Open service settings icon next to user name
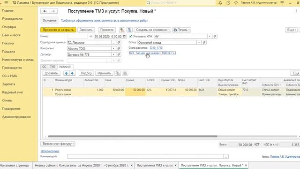This screenshot has height=169, width=300. click(x=282, y=3)
